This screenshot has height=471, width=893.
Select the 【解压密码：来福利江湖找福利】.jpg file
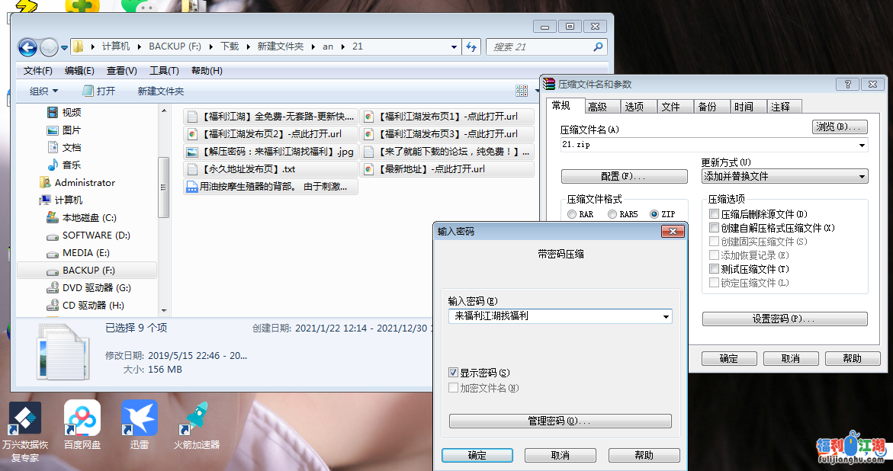271,152
